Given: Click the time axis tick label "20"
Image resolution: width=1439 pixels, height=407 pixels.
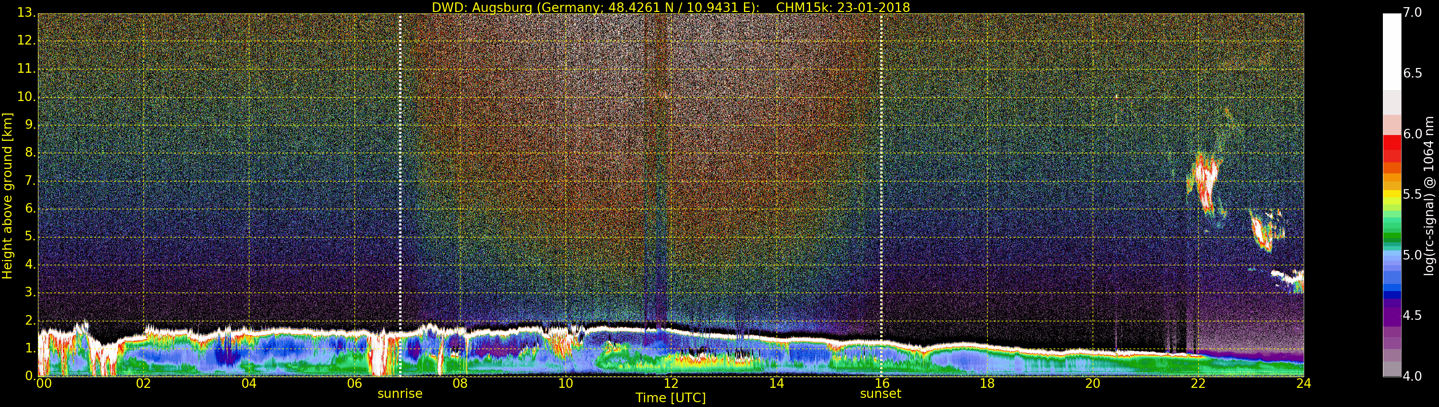Looking at the screenshot, I should (1093, 384).
